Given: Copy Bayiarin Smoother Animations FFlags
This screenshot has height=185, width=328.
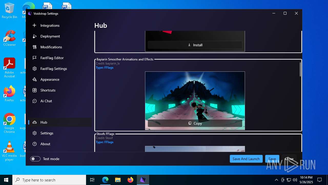Looking at the screenshot, I should click(195, 123).
